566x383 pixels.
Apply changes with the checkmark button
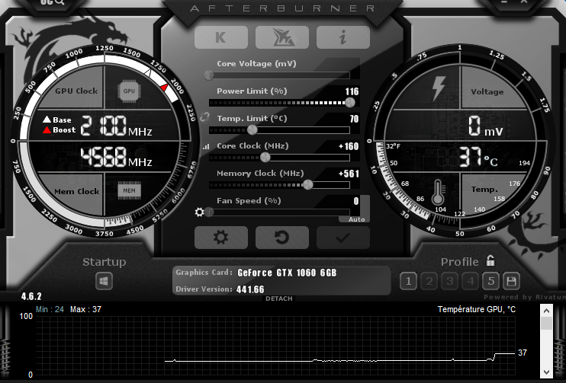[x=343, y=238]
